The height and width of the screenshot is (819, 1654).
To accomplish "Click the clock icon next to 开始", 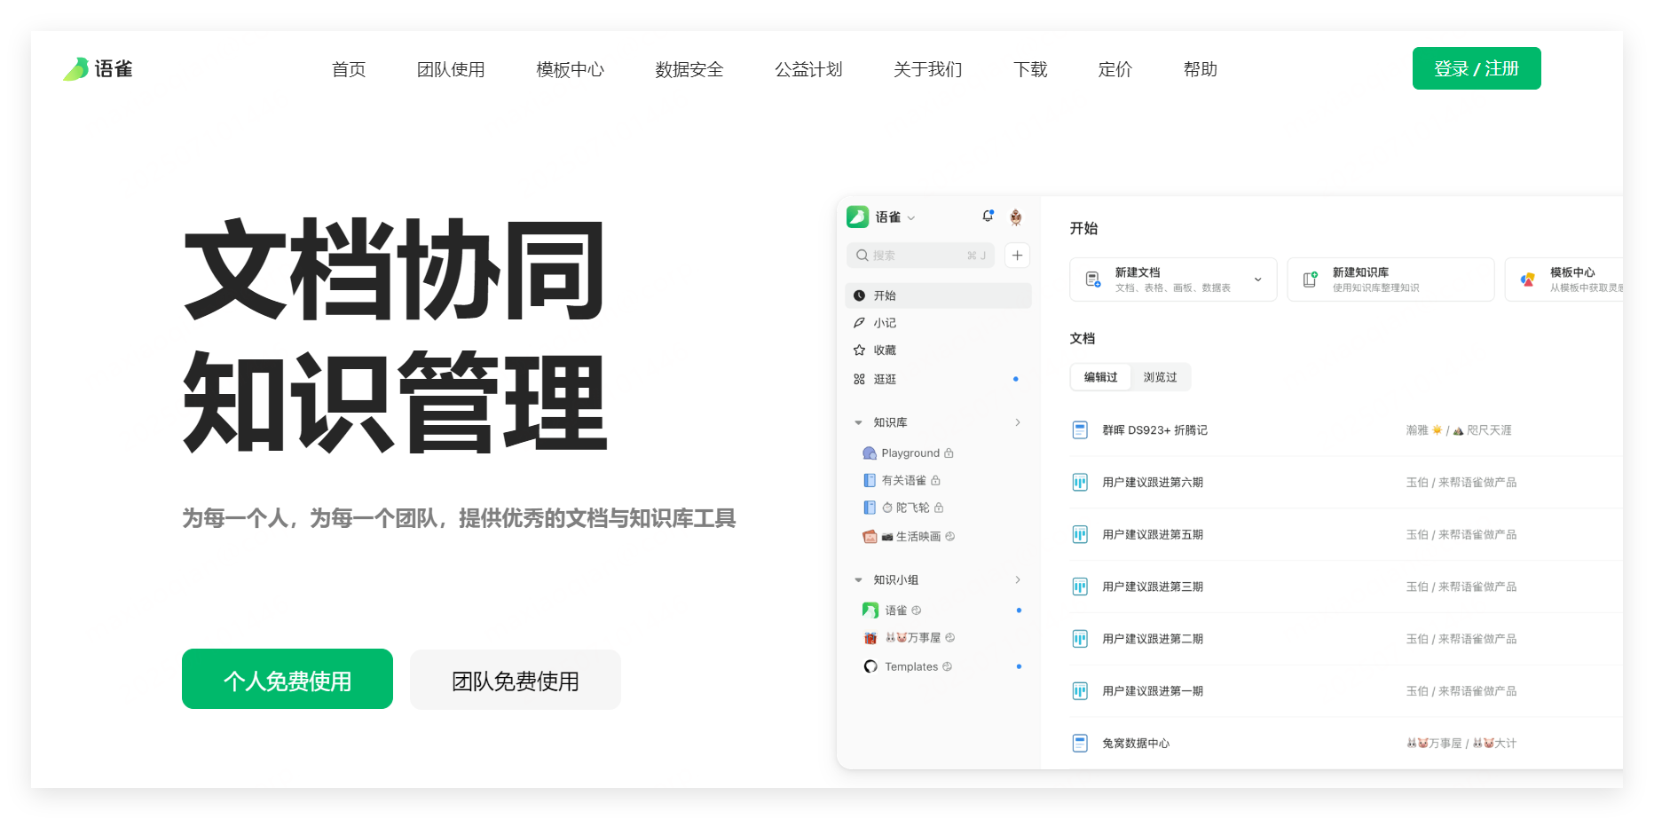I will pos(859,295).
